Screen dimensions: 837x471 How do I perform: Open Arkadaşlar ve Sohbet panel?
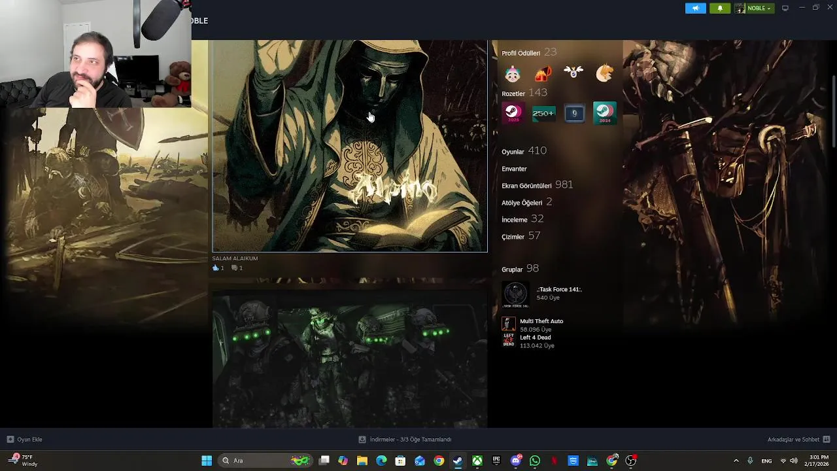click(x=798, y=440)
